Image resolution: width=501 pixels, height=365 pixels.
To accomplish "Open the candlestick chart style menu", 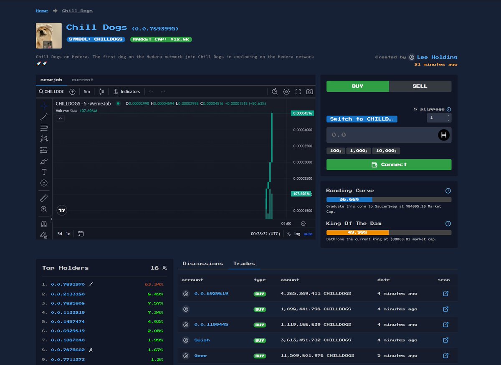I will pyautogui.click(x=101, y=91).
